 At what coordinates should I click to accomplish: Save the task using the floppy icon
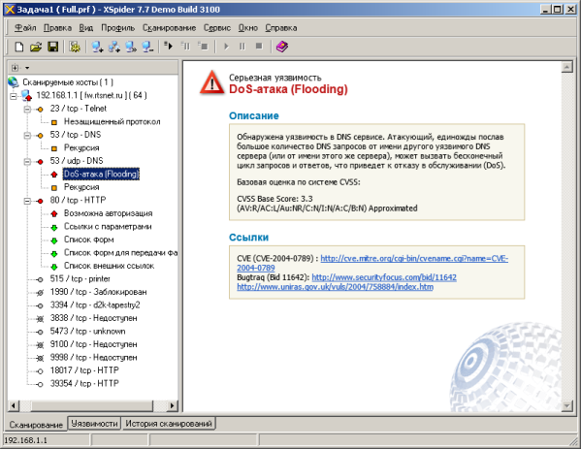pyautogui.click(x=52, y=47)
